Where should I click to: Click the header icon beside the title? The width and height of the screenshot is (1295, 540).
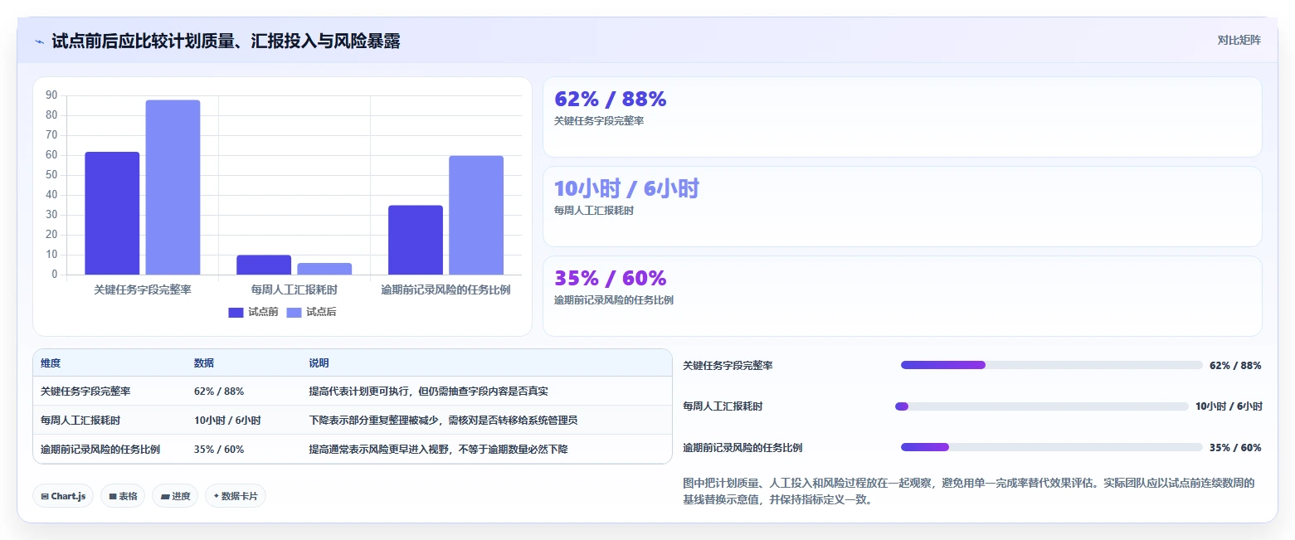pos(40,41)
